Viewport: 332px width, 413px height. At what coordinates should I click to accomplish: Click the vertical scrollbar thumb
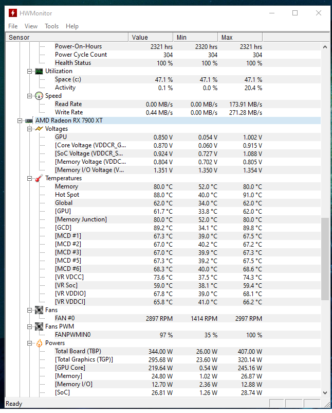click(x=325, y=259)
